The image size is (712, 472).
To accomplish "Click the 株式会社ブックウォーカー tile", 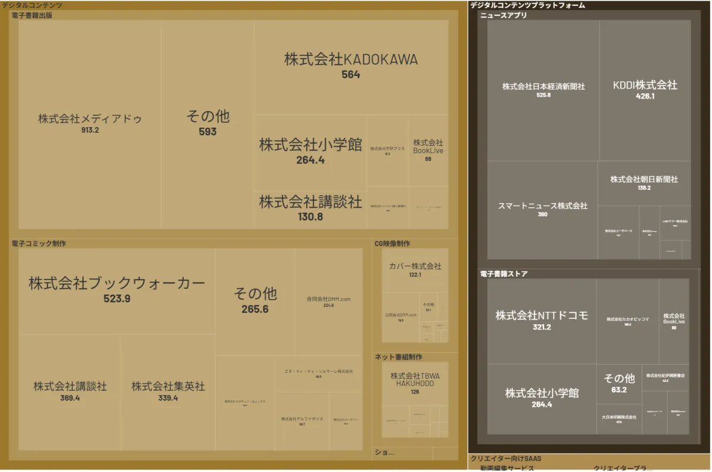I will coord(117,290).
